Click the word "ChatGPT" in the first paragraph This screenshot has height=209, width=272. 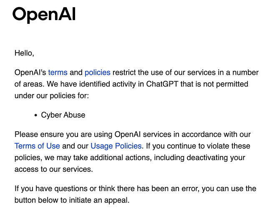[162, 84]
